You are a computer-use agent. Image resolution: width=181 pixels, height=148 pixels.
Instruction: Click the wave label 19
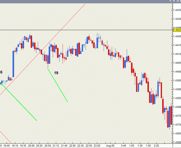coord(56,73)
